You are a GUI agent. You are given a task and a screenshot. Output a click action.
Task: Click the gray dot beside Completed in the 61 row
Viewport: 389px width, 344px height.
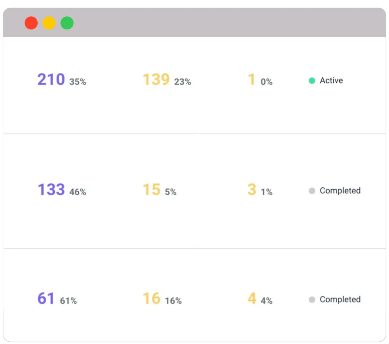point(312,300)
